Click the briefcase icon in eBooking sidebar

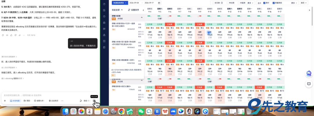[104, 23]
